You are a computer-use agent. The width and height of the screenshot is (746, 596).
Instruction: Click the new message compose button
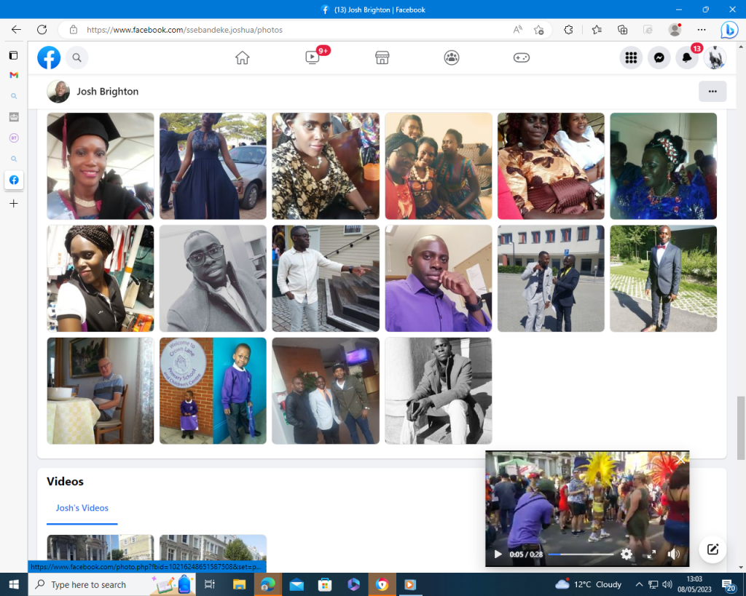tap(712, 549)
